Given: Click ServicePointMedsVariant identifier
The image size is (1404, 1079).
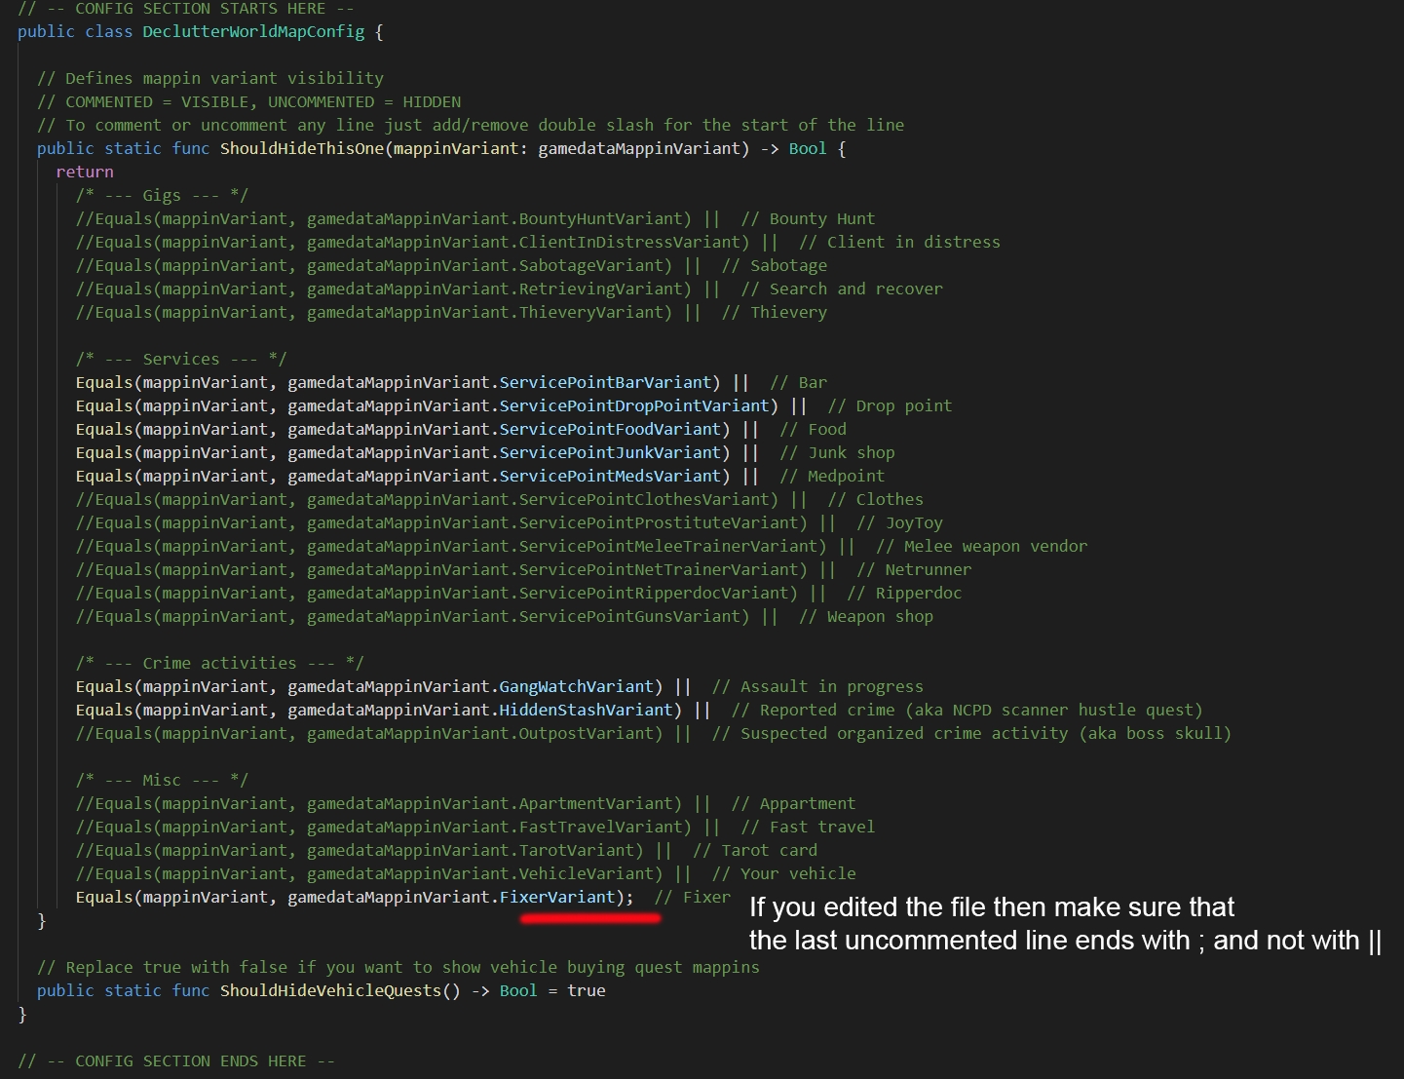Looking at the screenshot, I should click(x=610, y=476).
